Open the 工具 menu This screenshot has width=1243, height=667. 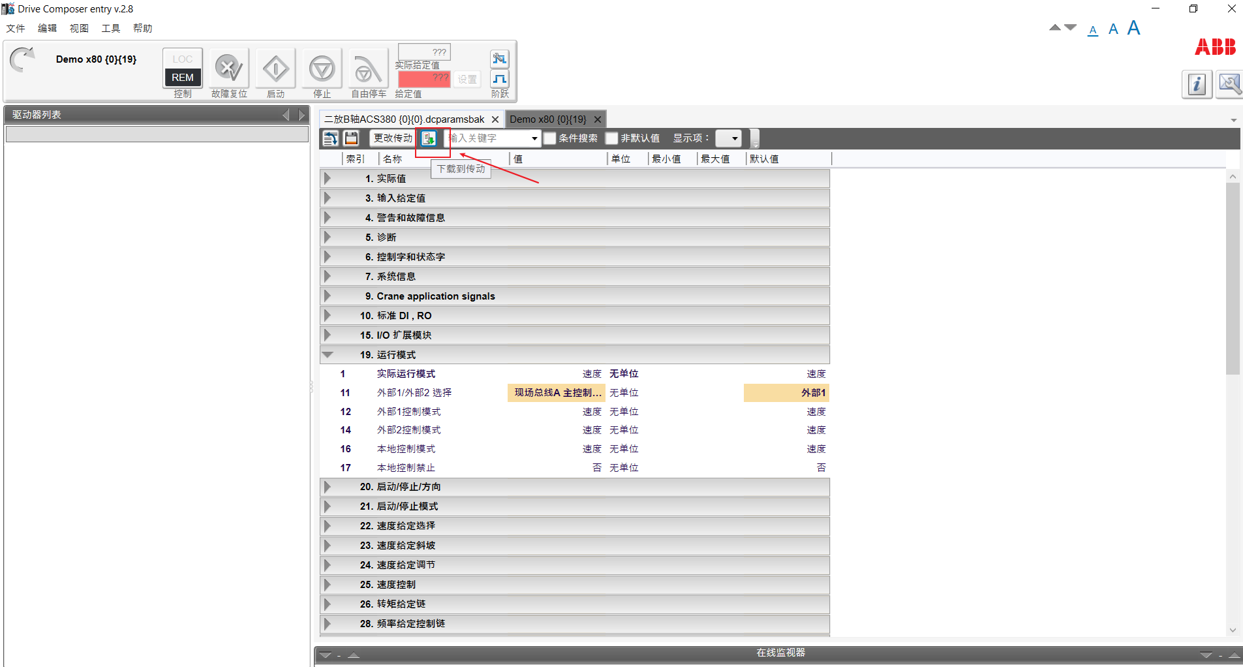click(x=111, y=28)
